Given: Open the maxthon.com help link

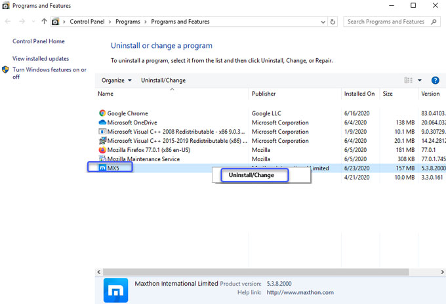Looking at the screenshot, I should [300, 292].
